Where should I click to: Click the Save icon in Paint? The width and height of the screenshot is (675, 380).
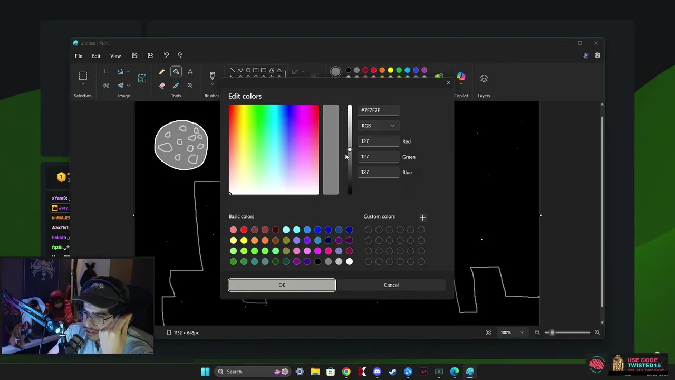(134, 55)
